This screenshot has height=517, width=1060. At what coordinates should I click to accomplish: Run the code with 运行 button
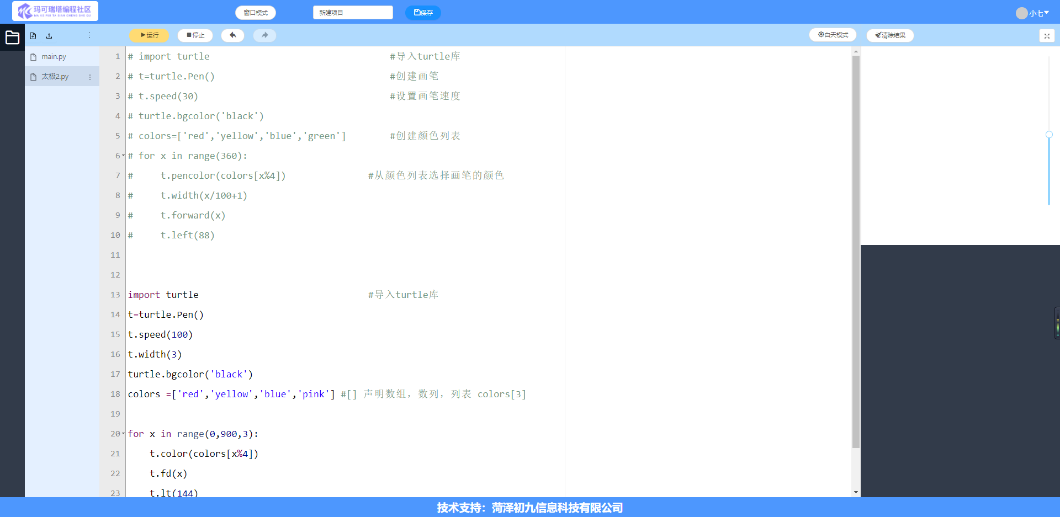(x=149, y=35)
